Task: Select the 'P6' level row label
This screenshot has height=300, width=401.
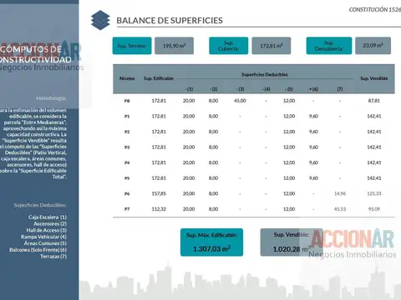Action: (127, 194)
